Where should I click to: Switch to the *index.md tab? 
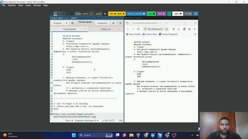point(106,29)
